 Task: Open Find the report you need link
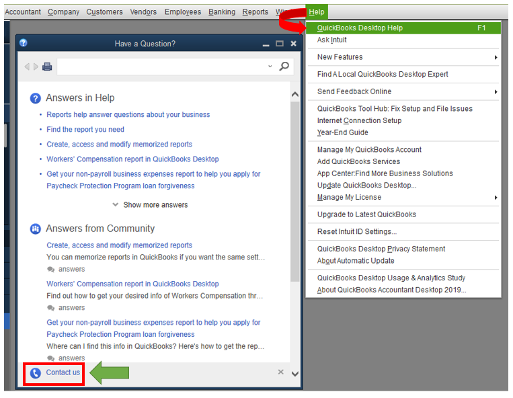pyautogui.click(x=85, y=130)
